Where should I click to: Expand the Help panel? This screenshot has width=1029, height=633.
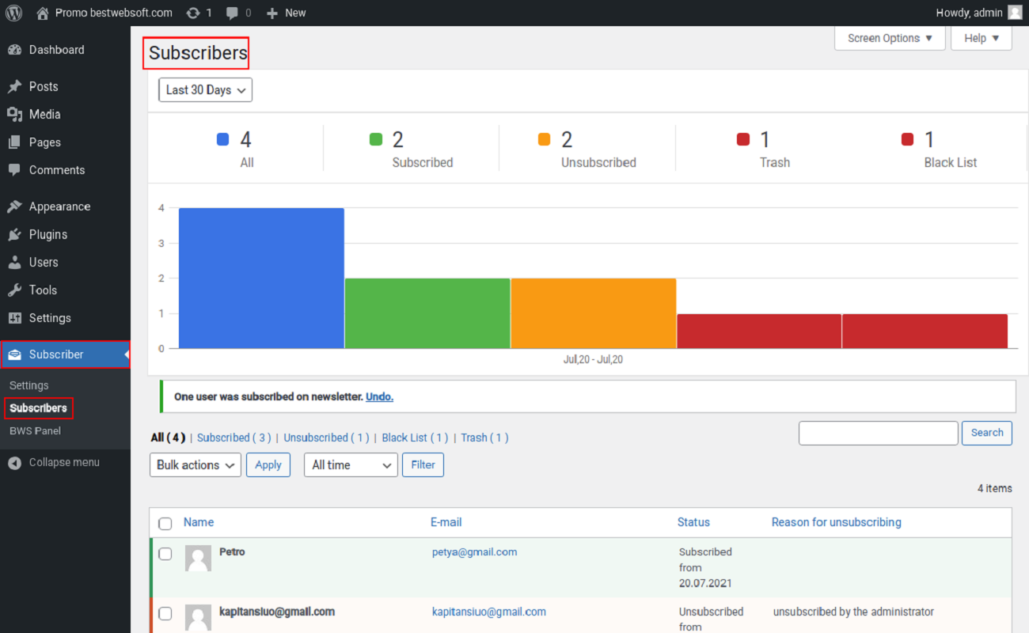982,38
